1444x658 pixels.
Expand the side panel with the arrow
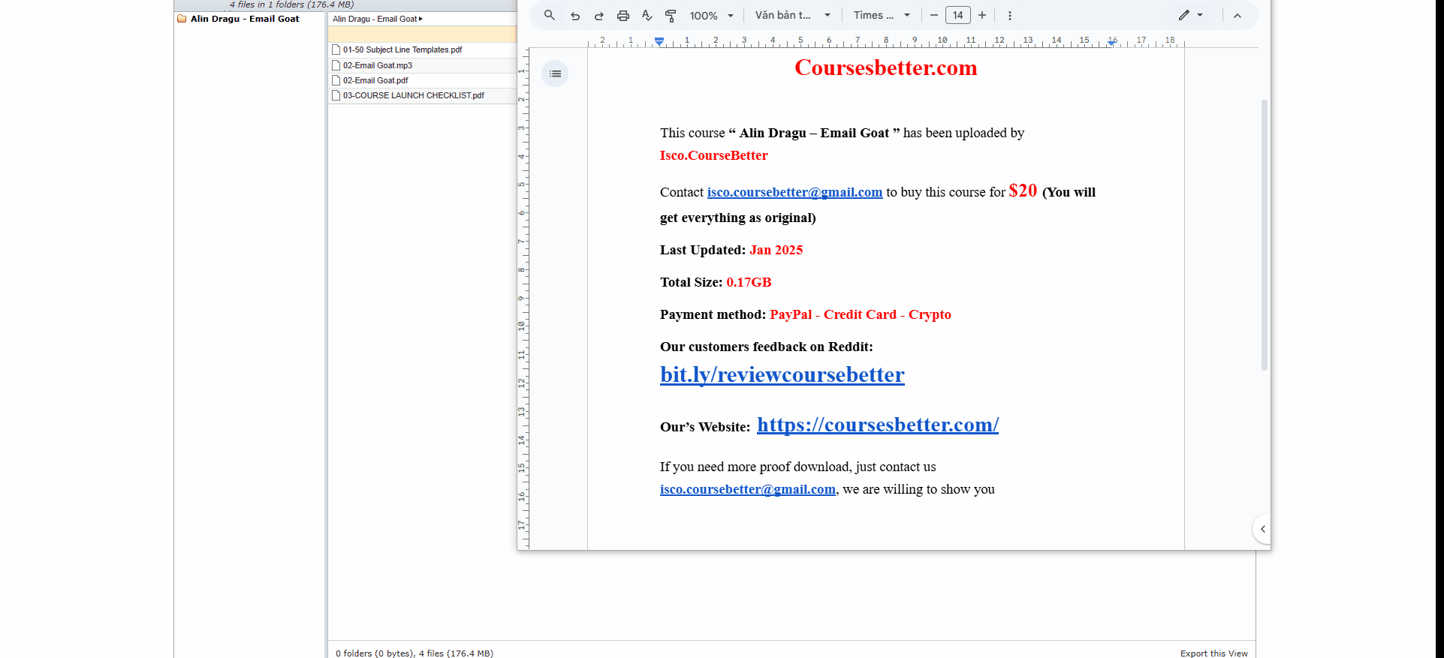coord(1263,529)
